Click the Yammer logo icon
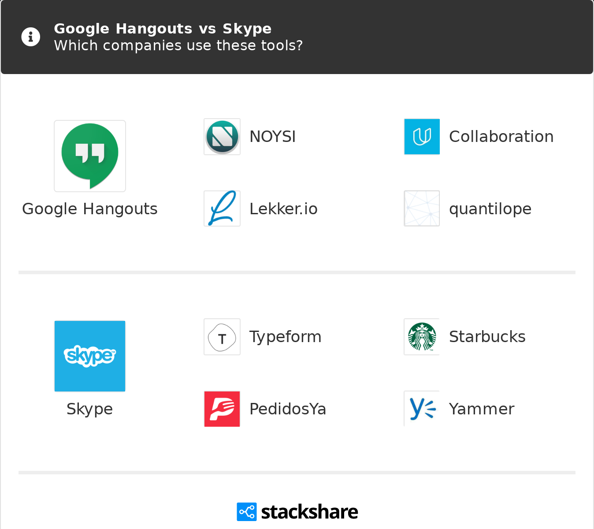Viewport: 594px width, 529px height. point(422,409)
